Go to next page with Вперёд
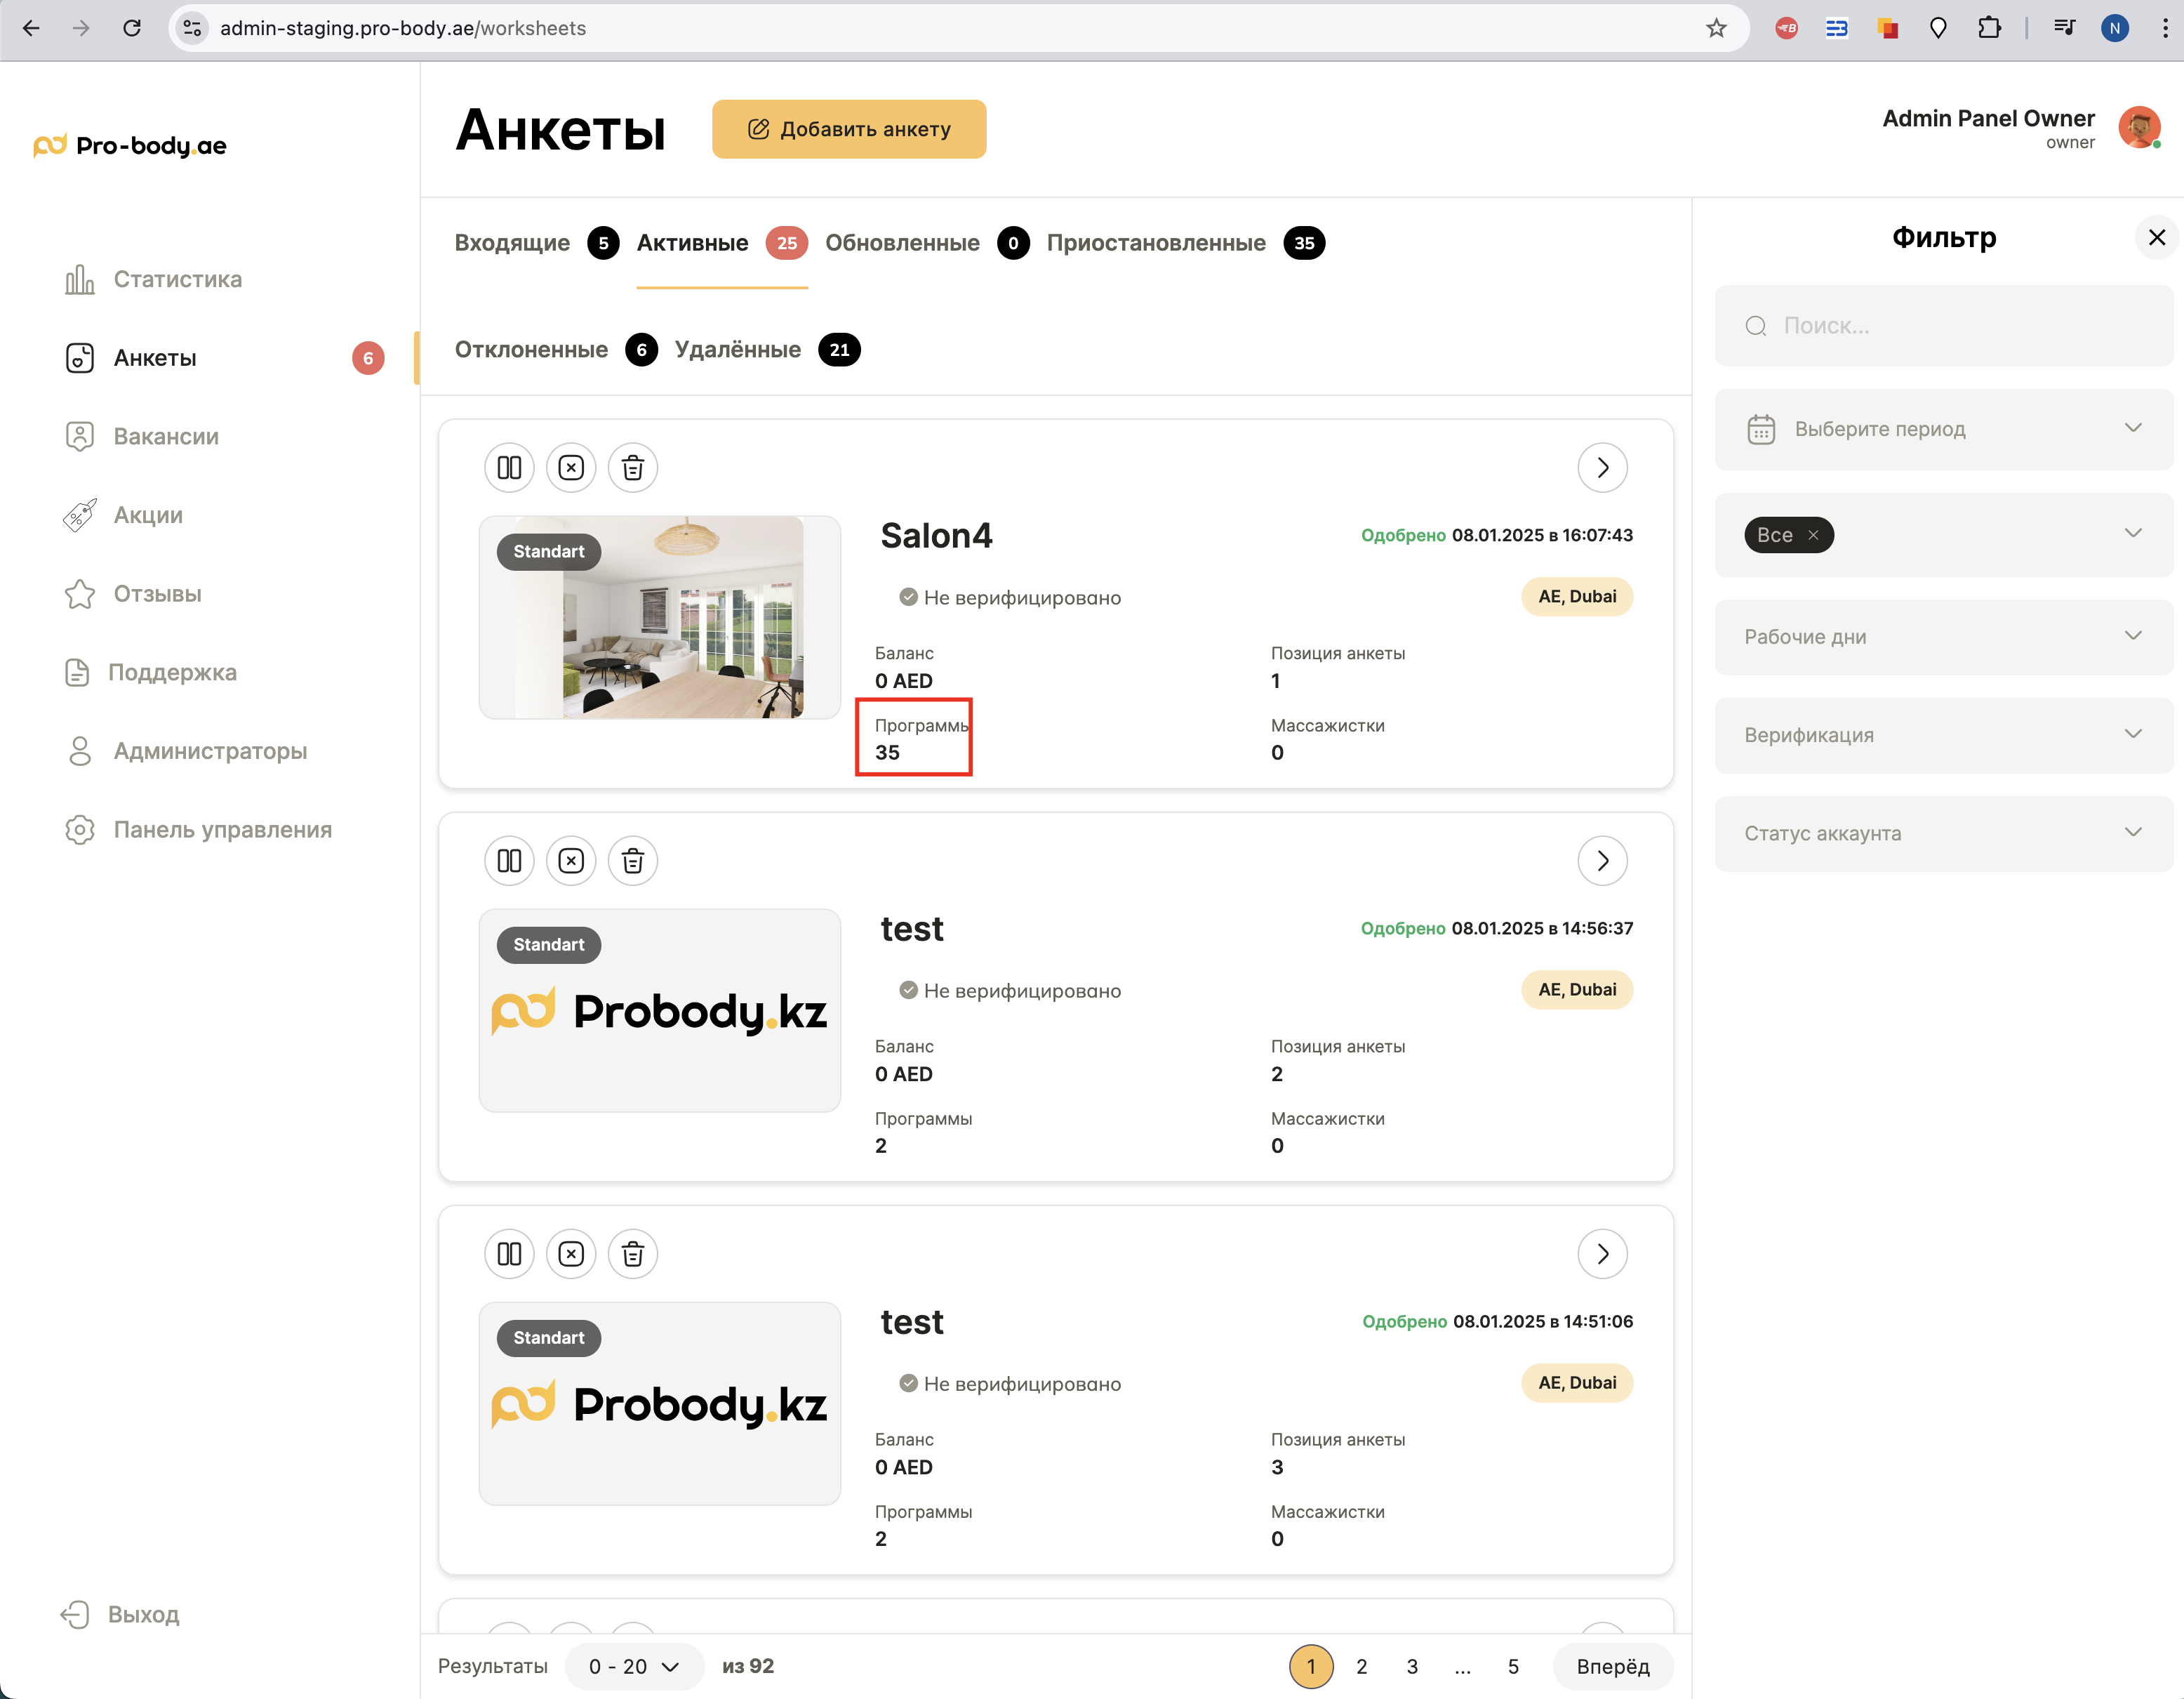2184x1699 pixels. click(x=1612, y=1666)
